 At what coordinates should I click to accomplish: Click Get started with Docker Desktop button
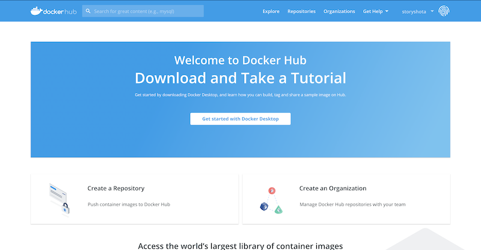click(x=240, y=119)
